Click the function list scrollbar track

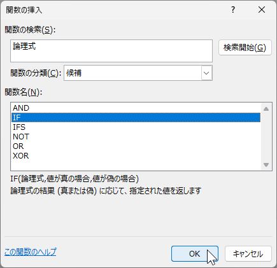pyautogui.click(x=266, y=137)
